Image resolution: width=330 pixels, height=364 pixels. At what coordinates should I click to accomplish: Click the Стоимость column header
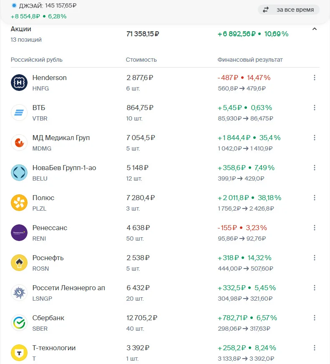click(x=141, y=60)
